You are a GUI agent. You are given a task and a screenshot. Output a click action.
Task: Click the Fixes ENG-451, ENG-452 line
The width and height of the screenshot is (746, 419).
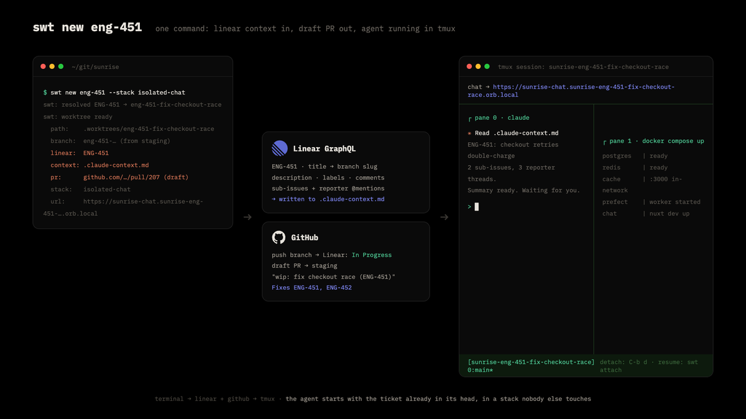tap(311, 287)
